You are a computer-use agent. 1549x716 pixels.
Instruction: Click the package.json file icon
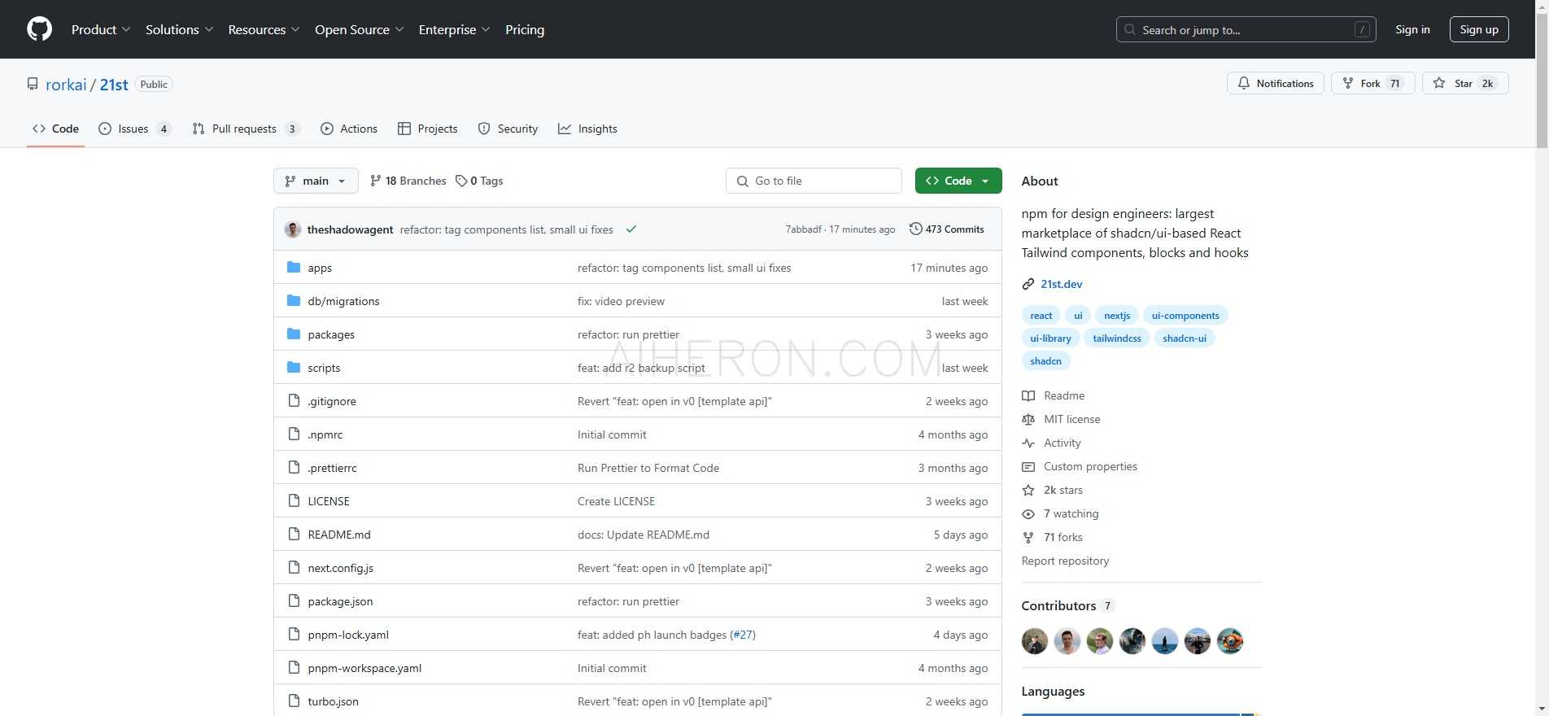coord(294,601)
